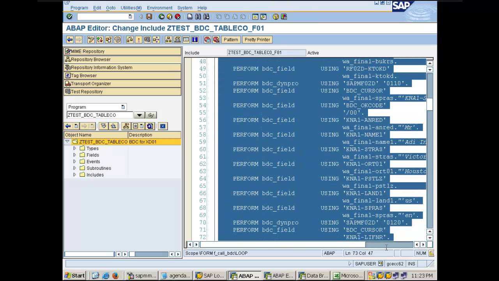
Task: Click the Enhance spiral icon
Action: point(117,39)
